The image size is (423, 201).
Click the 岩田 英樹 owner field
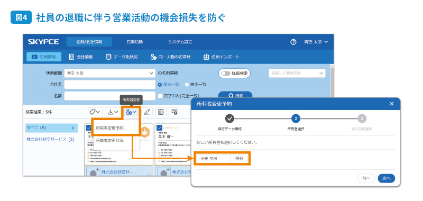[x=214, y=159]
